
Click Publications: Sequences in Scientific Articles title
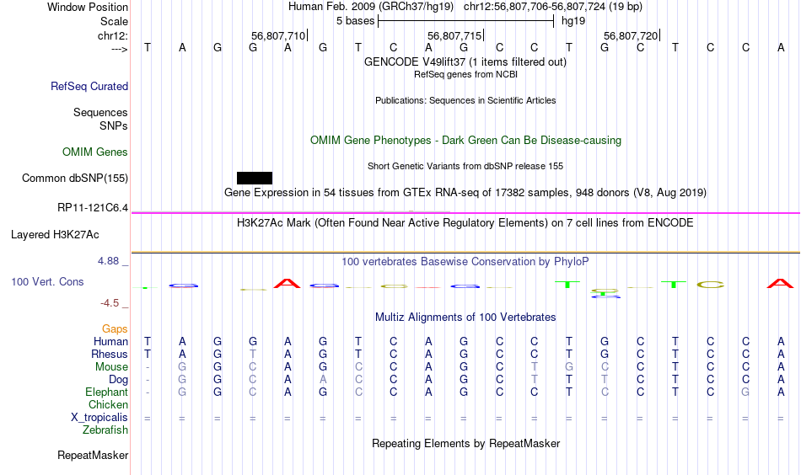[x=465, y=100]
